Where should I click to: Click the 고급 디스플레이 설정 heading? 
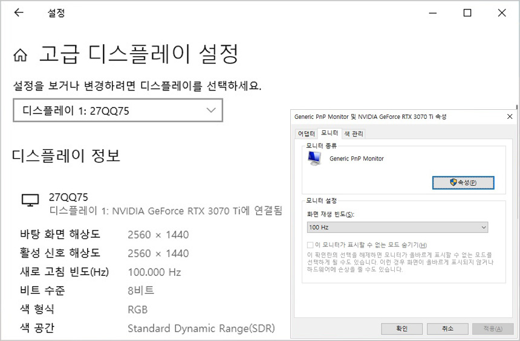click(x=138, y=54)
